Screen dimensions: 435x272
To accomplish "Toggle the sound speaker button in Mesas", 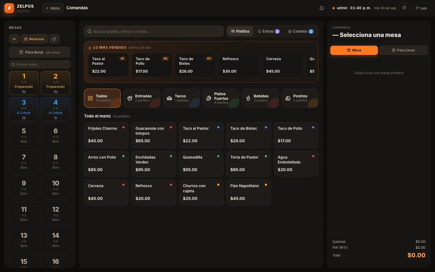I will pyautogui.click(x=14, y=39).
